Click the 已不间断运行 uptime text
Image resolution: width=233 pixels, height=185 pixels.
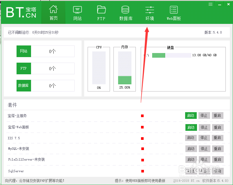33,32
